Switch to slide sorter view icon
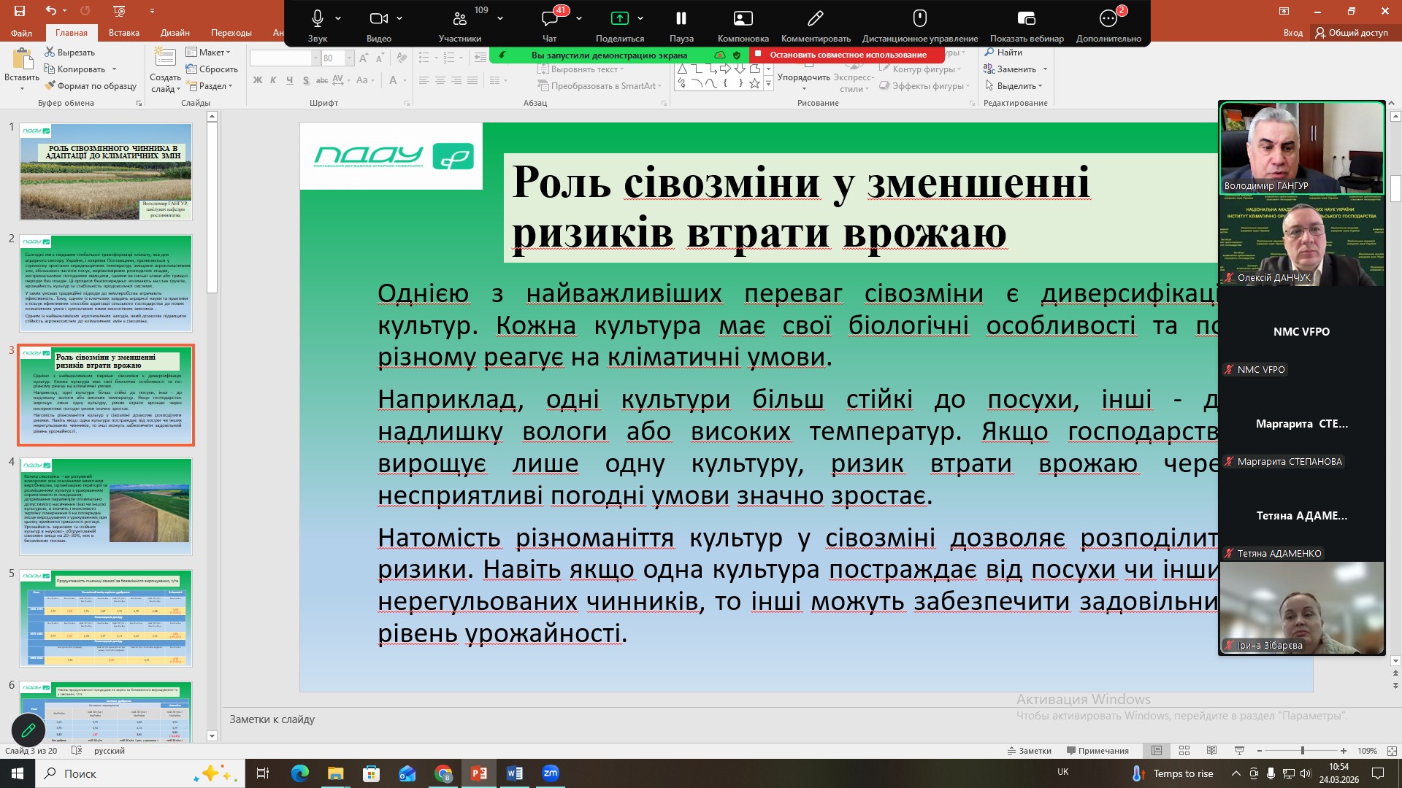 point(1184,751)
